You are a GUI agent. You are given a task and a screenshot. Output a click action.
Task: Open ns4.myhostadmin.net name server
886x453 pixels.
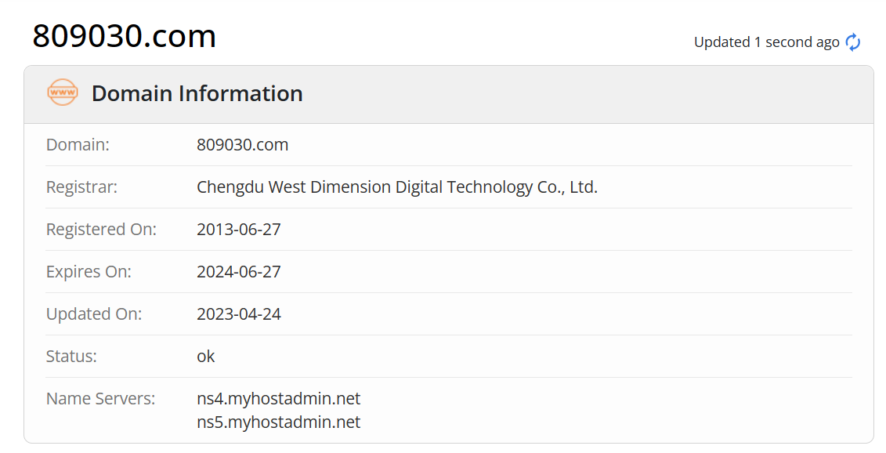tap(279, 398)
